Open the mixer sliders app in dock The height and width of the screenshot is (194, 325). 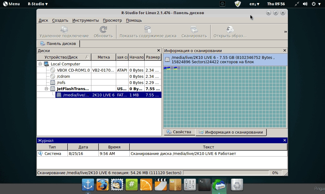pos(190,185)
